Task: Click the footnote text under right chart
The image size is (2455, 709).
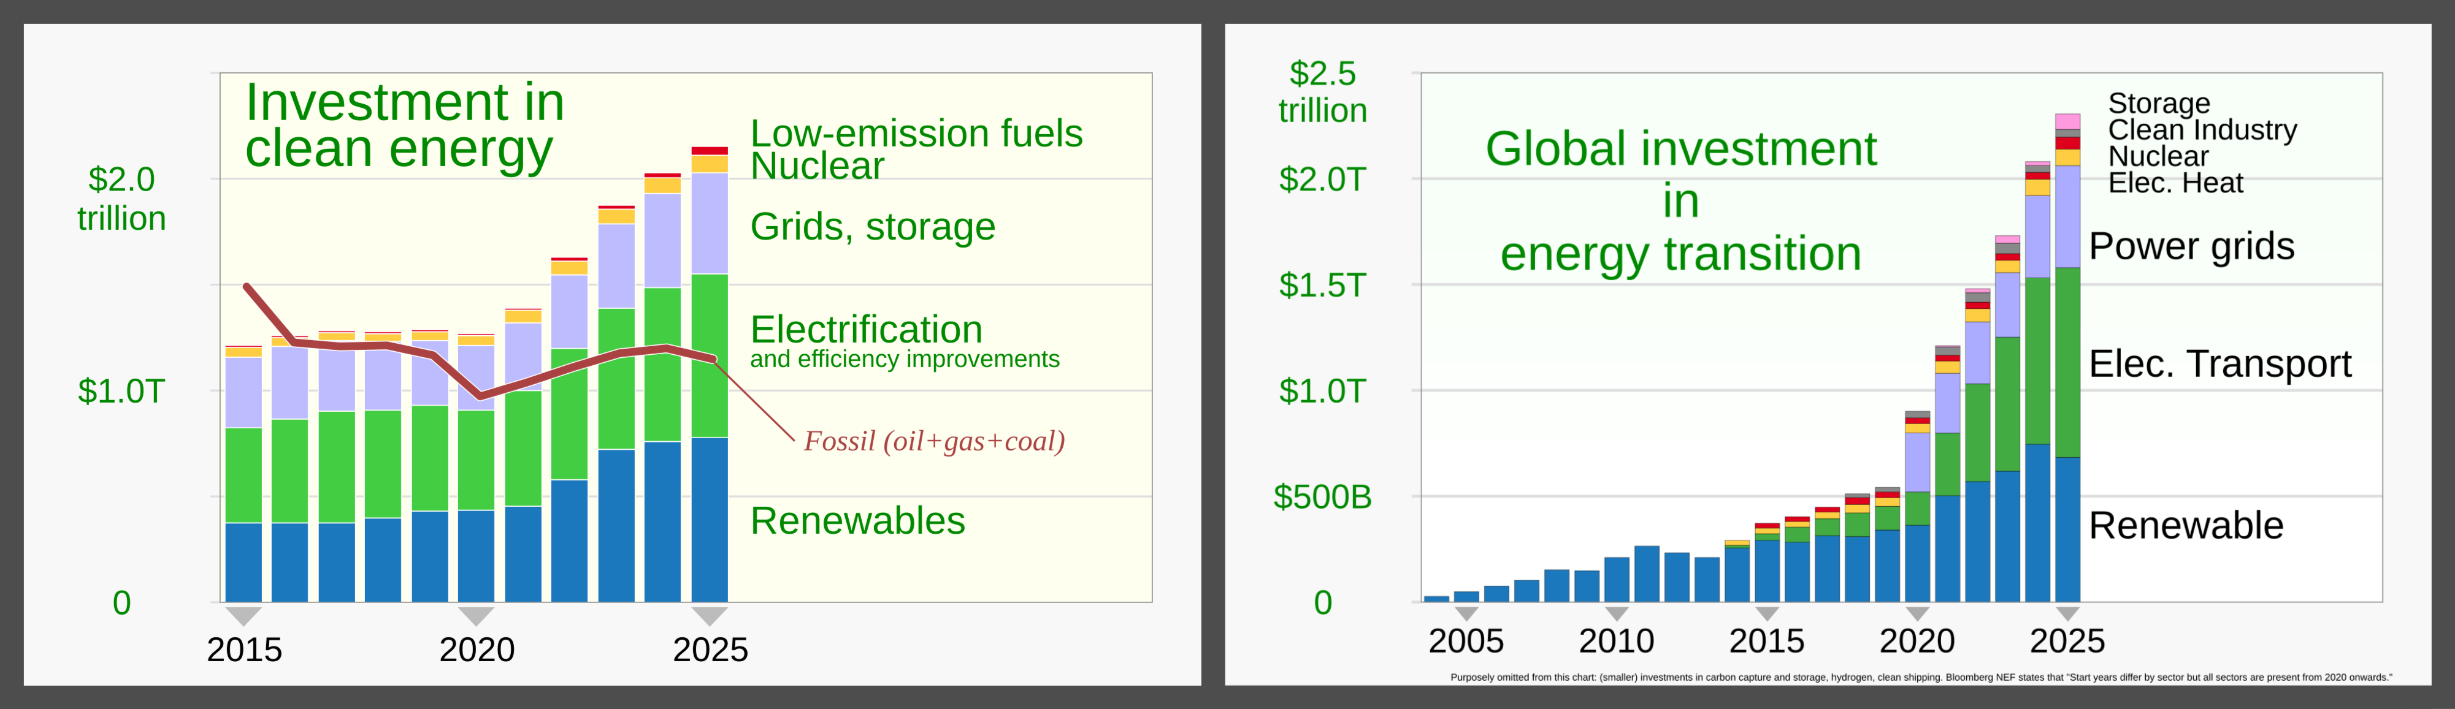Action: coord(1920,678)
